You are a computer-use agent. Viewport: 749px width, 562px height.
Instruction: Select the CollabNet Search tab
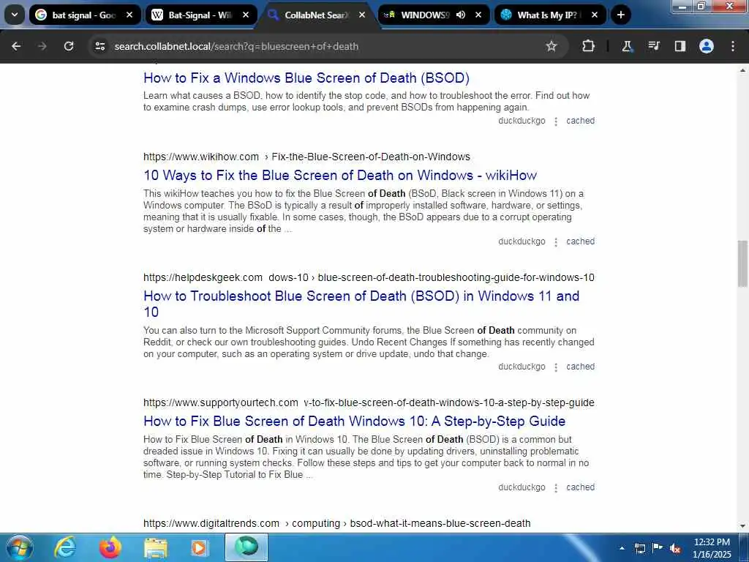pyautogui.click(x=316, y=15)
